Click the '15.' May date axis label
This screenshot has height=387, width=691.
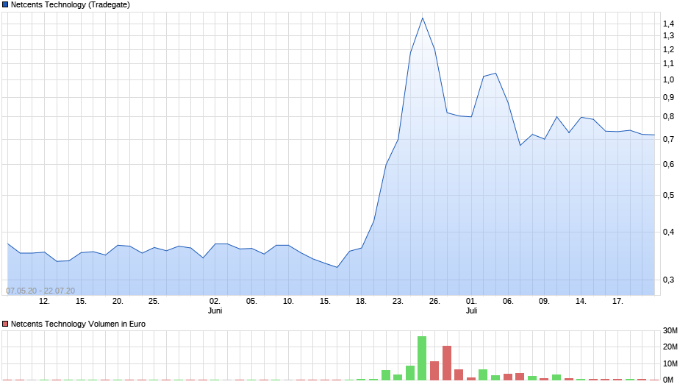81,302
